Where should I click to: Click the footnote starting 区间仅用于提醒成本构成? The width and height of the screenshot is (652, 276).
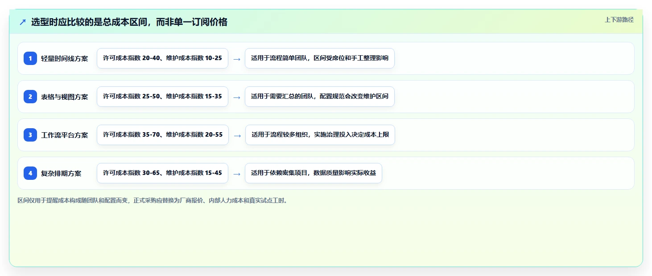[x=153, y=200]
